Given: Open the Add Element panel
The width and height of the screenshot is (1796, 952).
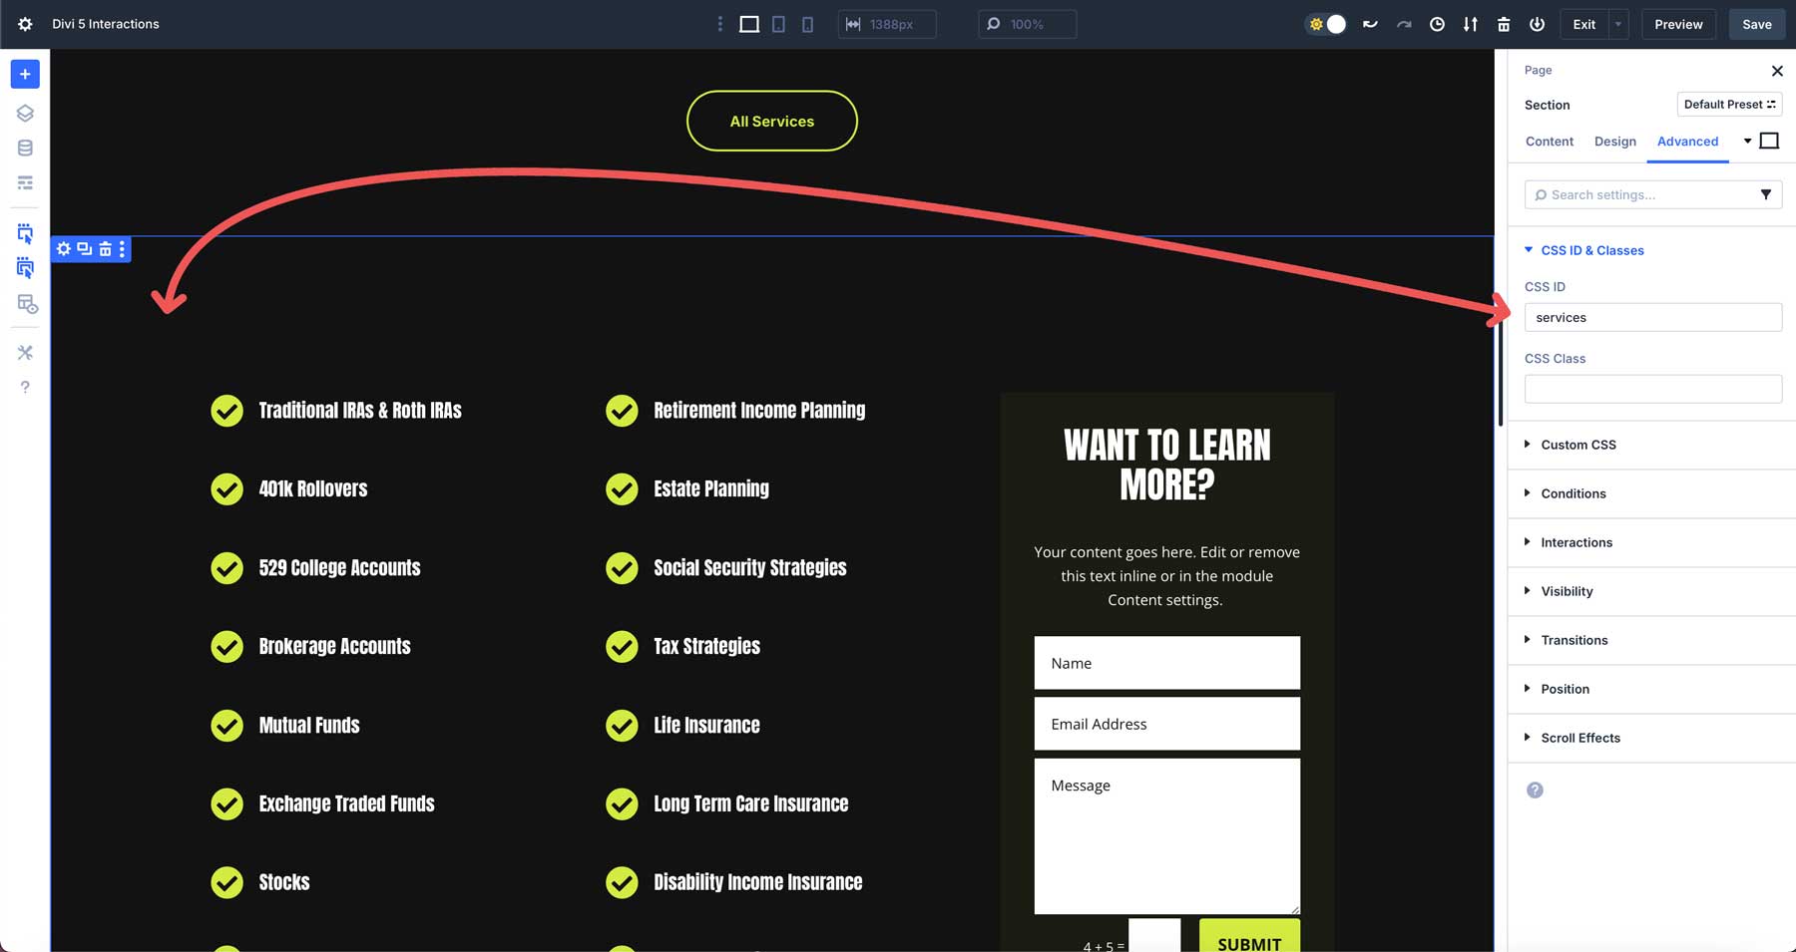Looking at the screenshot, I should coord(24,73).
